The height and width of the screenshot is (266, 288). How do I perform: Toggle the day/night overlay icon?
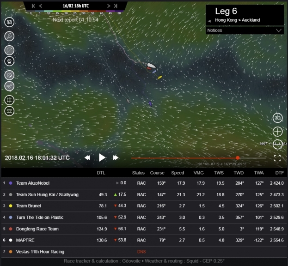coord(9,75)
